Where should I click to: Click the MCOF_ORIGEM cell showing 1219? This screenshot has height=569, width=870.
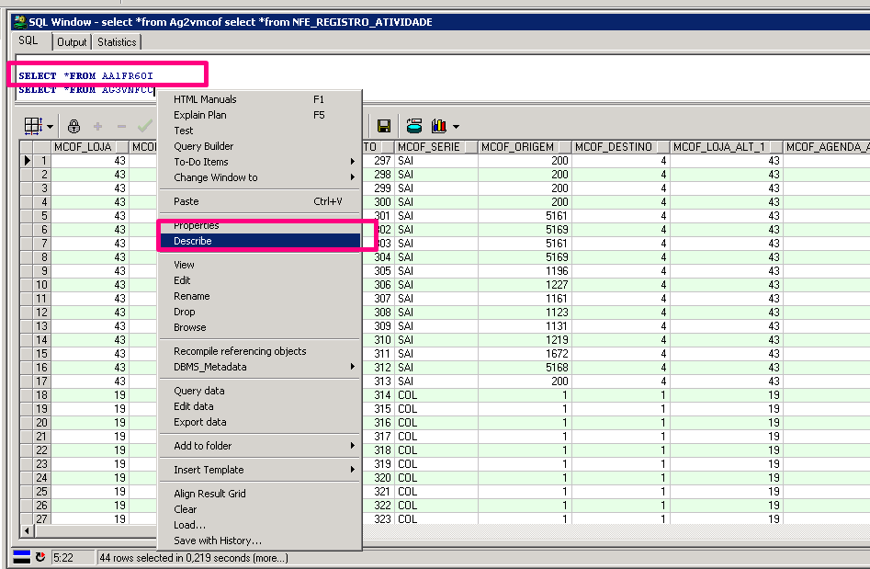pos(525,340)
